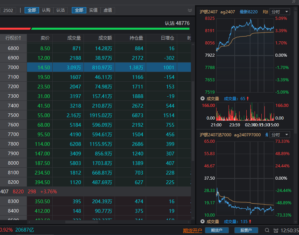Click 20687亿 value in status bar
Viewport: 299px width, 235px height.
25,230
